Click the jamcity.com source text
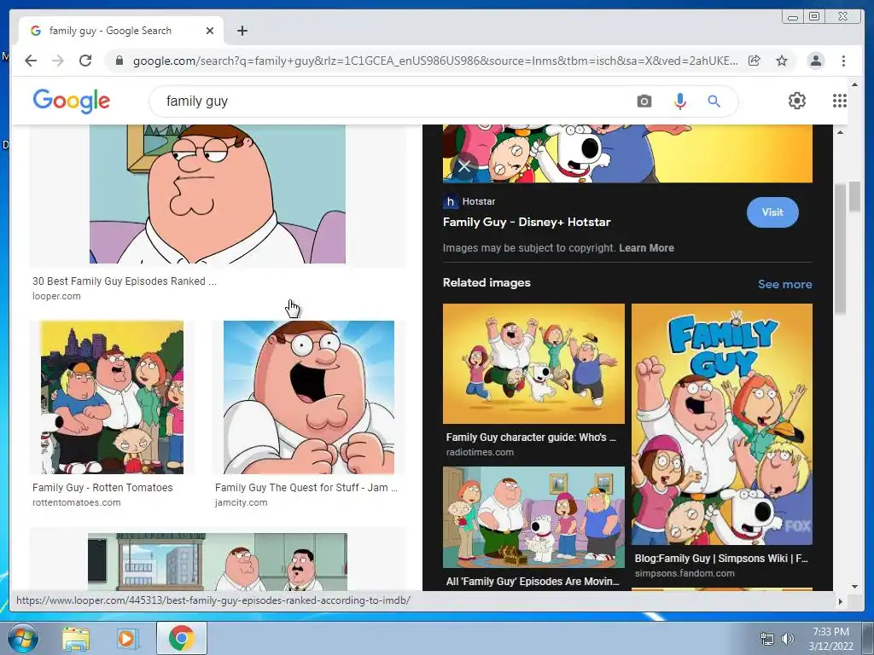Image resolution: width=874 pixels, height=655 pixels. coord(242,502)
